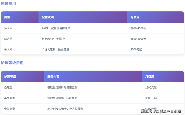The image size is (185, 115).
Task: Click the 1500元起 fee cell
Action: click(151, 88)
